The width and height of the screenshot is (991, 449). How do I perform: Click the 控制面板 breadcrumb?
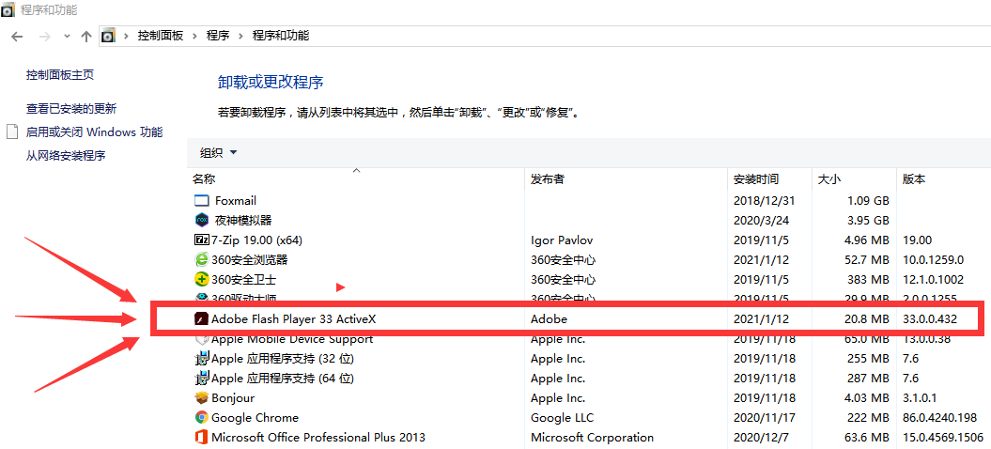point(161,36)
